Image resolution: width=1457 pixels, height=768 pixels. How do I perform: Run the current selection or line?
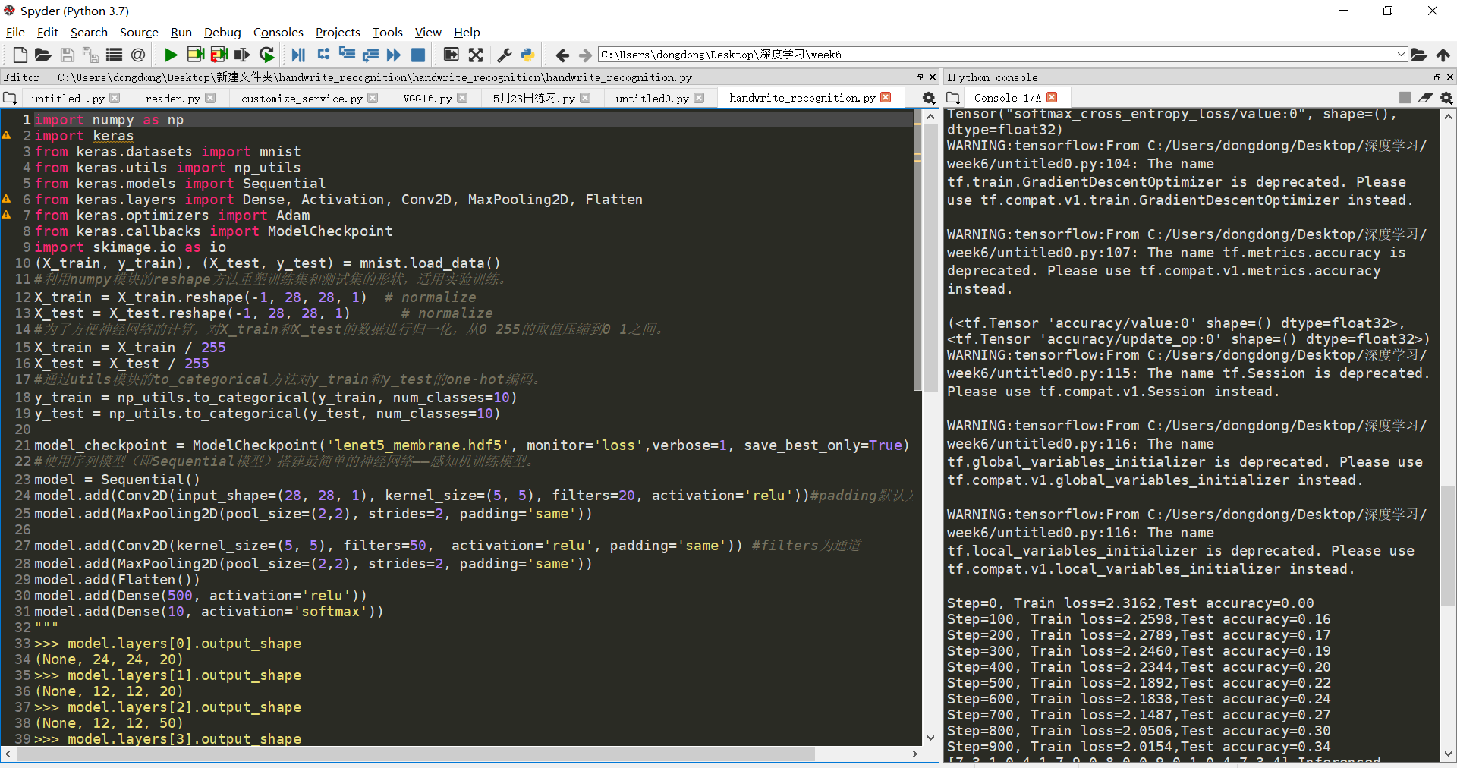pyautogui.click(x=243, y=55)
